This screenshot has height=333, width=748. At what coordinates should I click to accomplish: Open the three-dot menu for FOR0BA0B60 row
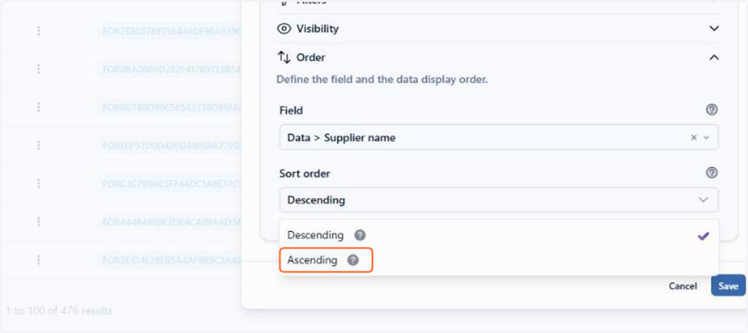tap(39, 69)
